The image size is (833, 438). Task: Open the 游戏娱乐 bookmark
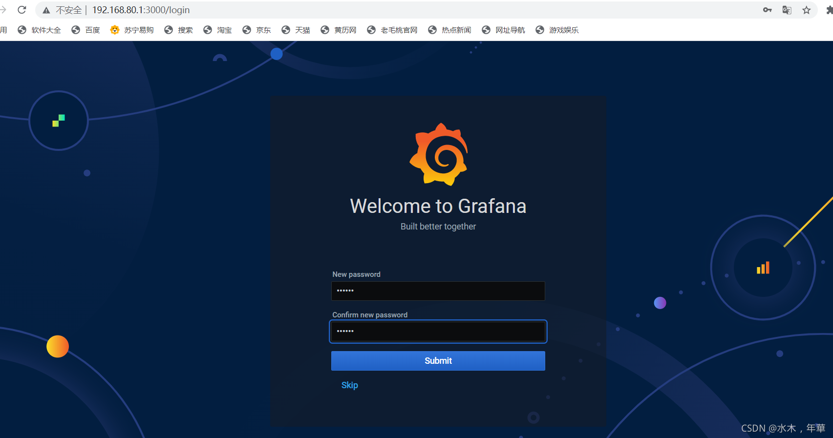pos(557,30)
